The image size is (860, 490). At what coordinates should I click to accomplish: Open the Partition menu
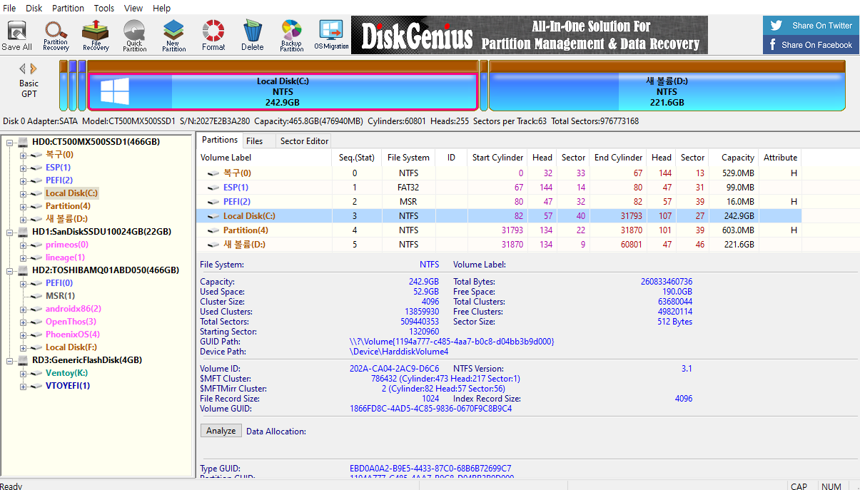[68, 8]
